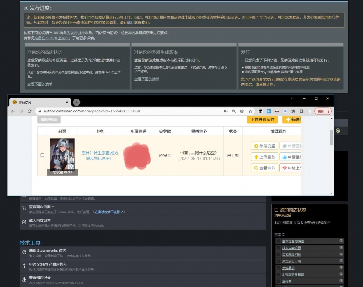The image size is (363, 287).
Task: Open the Chrome 更新 menu button
Action: pos(323,111)
